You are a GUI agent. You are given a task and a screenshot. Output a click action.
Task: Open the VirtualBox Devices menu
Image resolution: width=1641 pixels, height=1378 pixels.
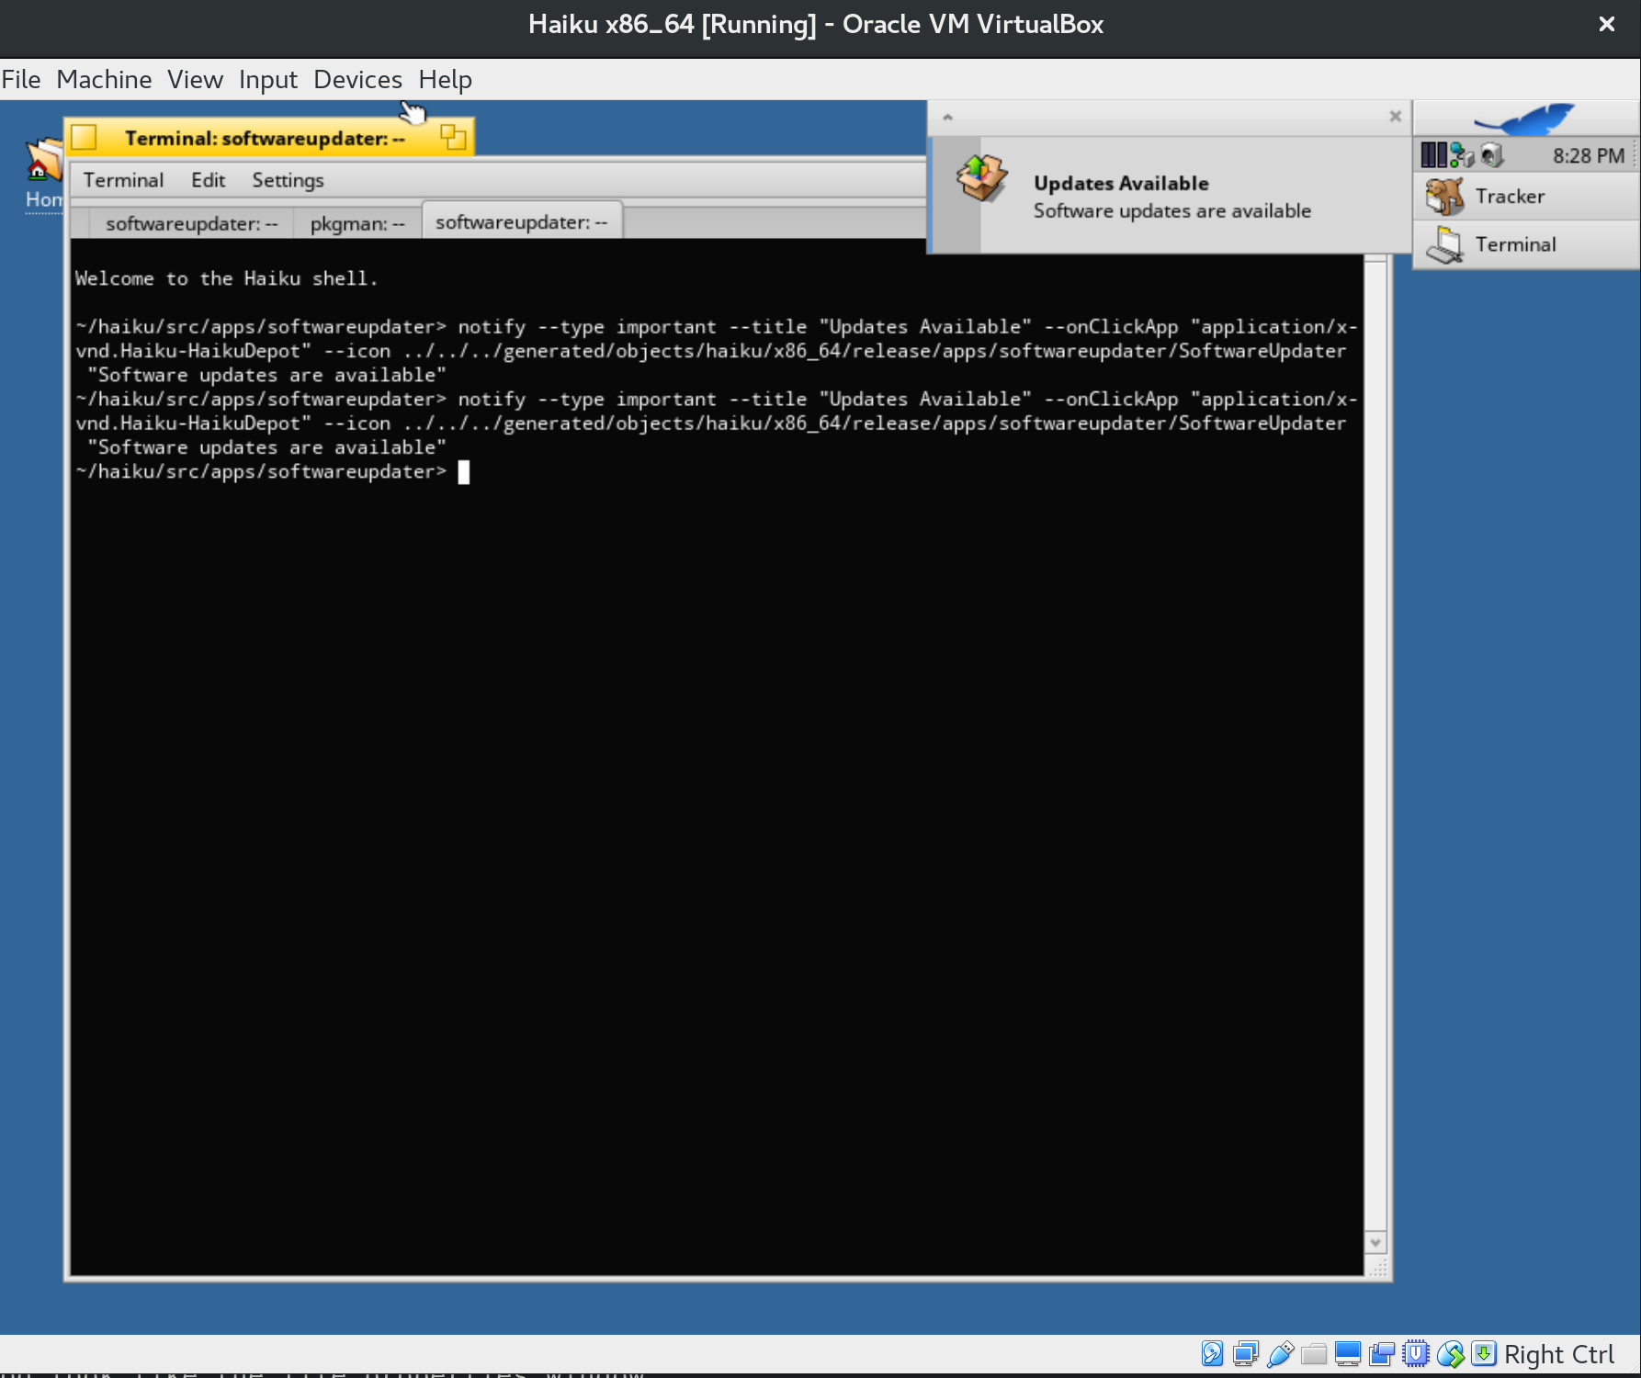pos(357,80)
